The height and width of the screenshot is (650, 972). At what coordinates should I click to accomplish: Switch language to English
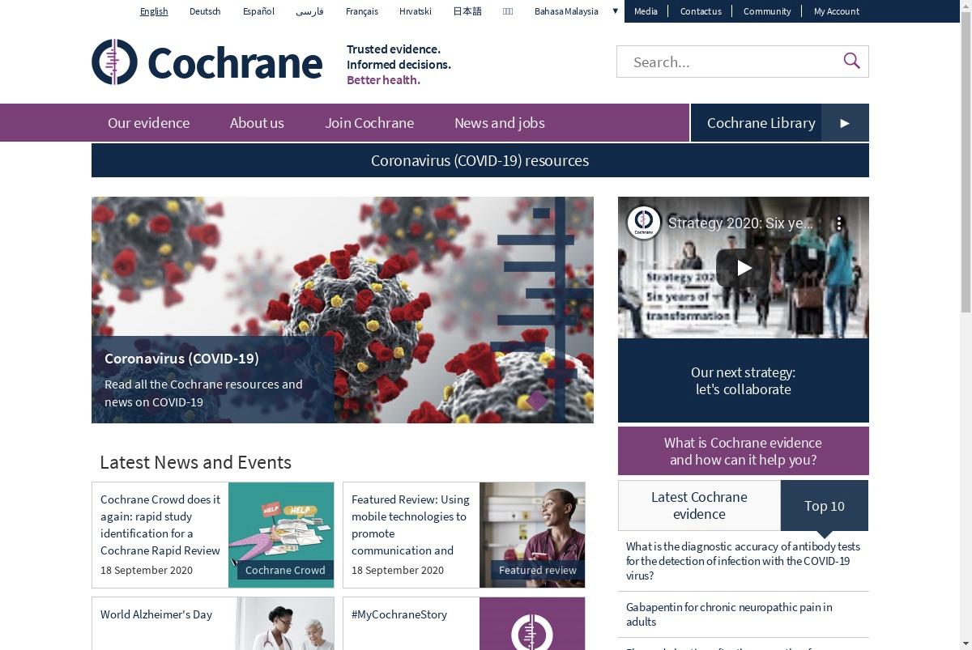154,11
